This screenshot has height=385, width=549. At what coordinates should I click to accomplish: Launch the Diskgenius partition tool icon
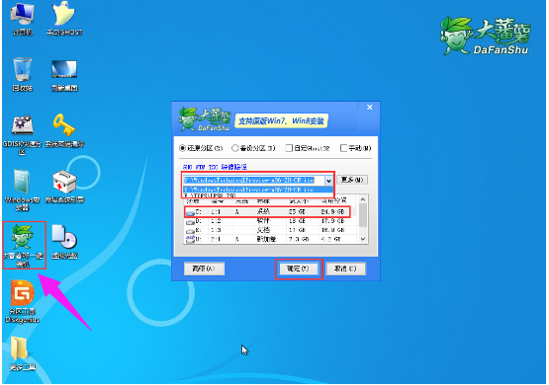[x=23, y=301]
